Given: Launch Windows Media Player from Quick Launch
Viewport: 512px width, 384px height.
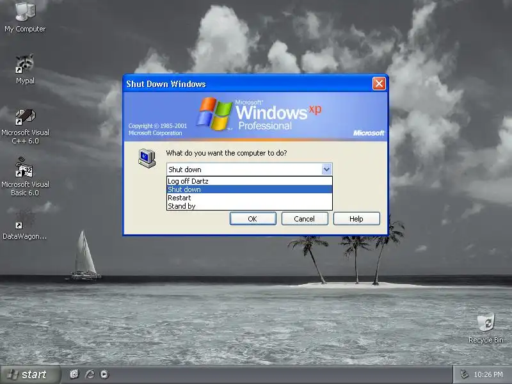Looking at the screenshot, I should coord(104,374).
